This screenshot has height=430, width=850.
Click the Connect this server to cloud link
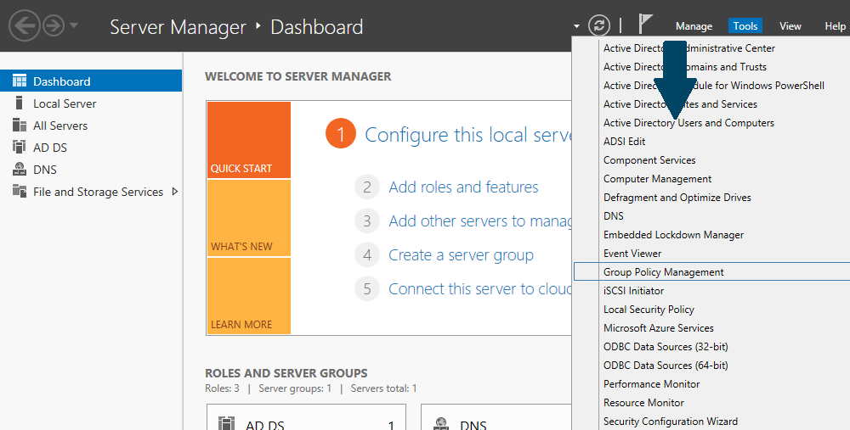pyautogui.click(x=479, y=289)
